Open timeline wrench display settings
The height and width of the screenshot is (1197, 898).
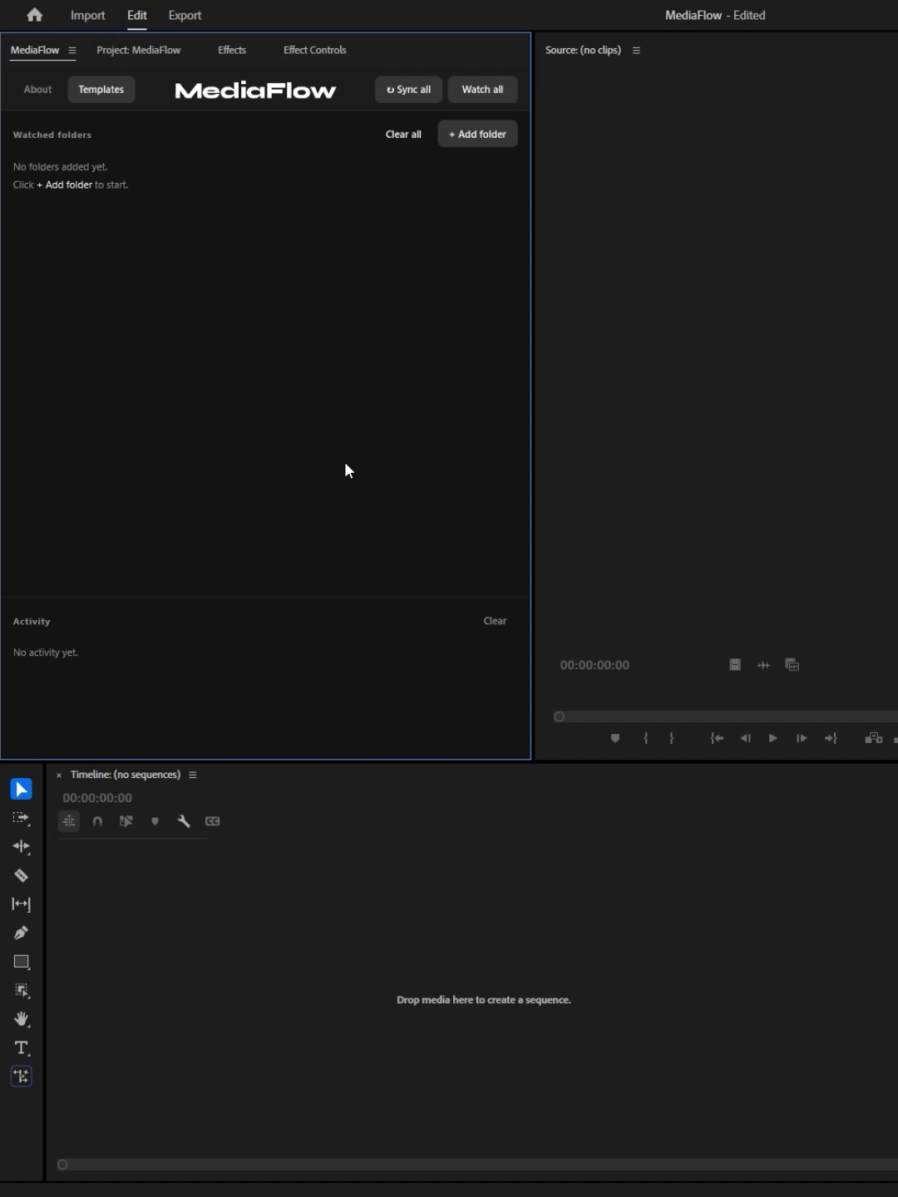[x=184, y=821]
